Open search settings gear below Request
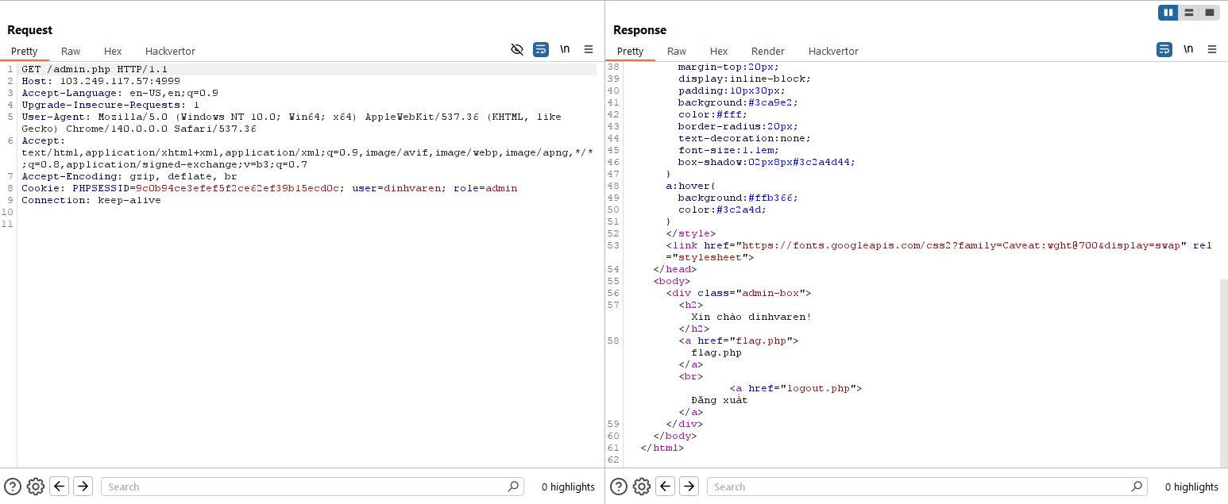Viewport: 1228px width, 504px height. click(x=35, y=487)
